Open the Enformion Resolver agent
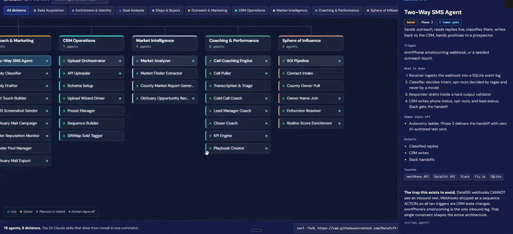 [x=311, y=111]
